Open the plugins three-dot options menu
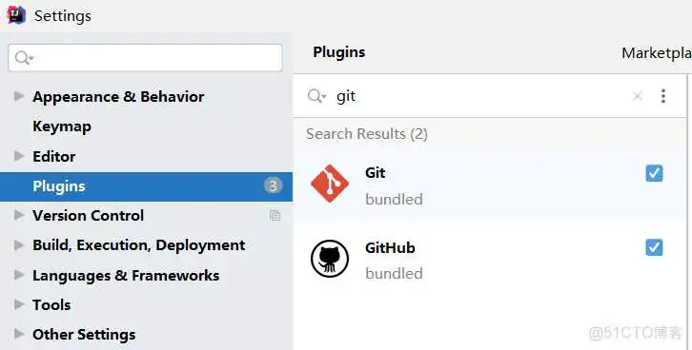The height and width of the screenshot is (350, 692). pyautogui.click(x=662, y=96)
